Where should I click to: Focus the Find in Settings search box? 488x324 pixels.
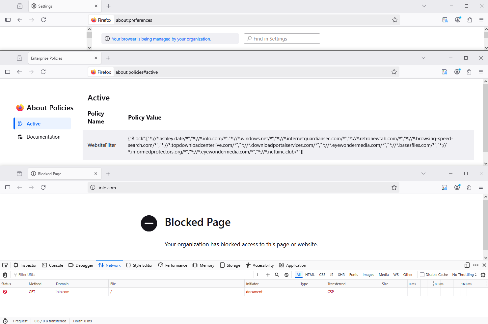point(282,39)
